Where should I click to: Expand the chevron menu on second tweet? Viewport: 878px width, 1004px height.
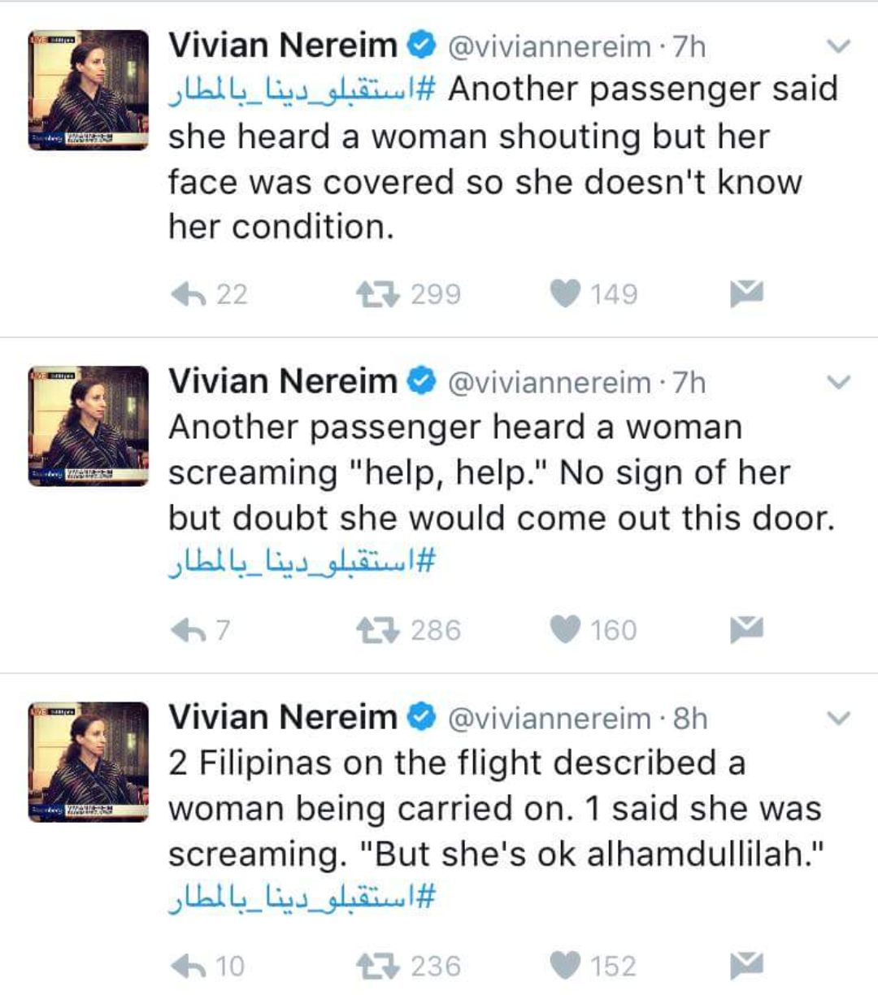click(838, 382)
